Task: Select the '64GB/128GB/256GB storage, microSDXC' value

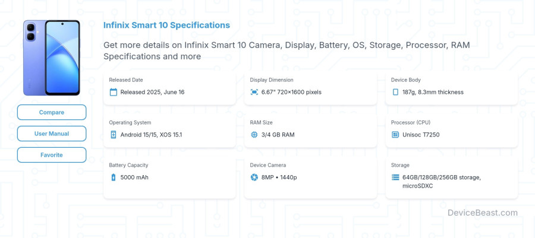Action: [x=442, y=182]
